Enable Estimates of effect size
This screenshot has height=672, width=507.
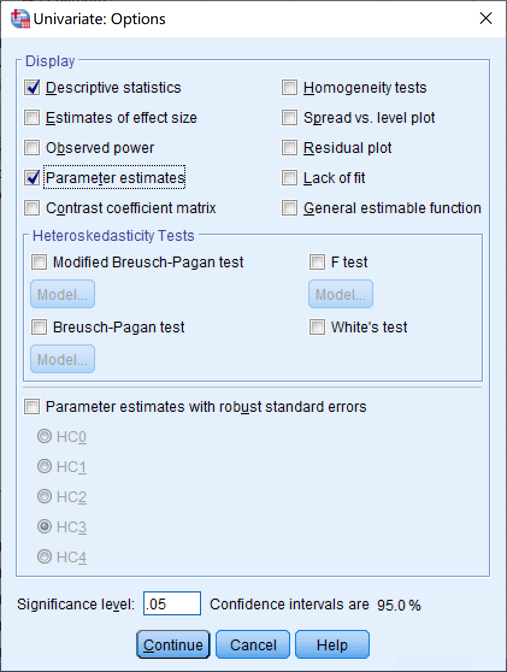point(32,118)
